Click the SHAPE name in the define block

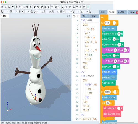coord(107,23)
